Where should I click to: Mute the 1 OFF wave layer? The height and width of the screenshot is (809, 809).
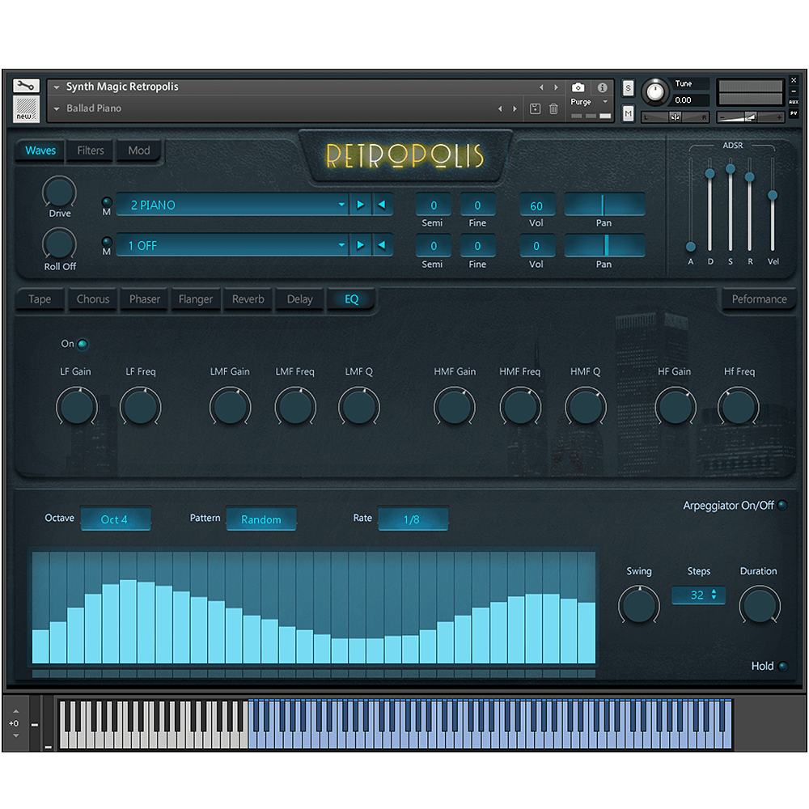[107, 241]
